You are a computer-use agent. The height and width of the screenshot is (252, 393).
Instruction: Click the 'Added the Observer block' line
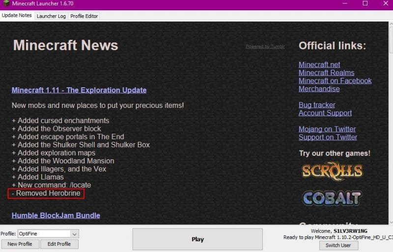(x=56, y=128)
